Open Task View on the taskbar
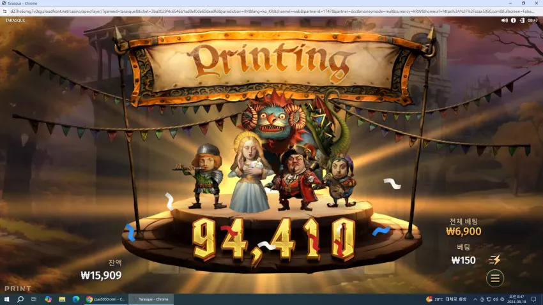Image resolution: width=543 pixels, height=305 pixels. click(34, 299)
